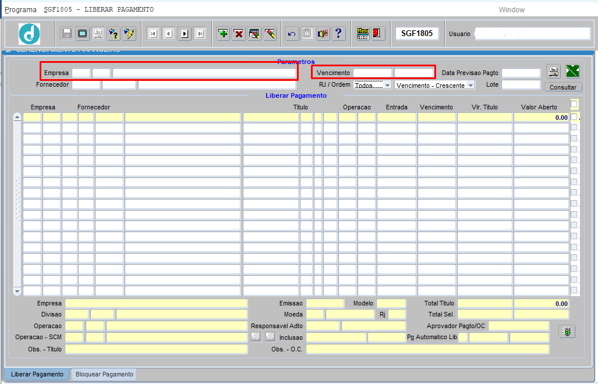Tick the checkbox on the third grid row

tap(574, 138)
